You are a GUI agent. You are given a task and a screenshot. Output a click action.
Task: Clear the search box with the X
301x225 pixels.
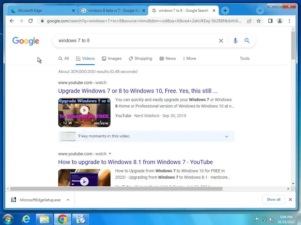221,40
